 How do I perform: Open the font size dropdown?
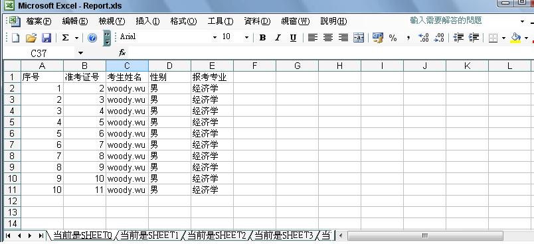click(x=247, y=37)
